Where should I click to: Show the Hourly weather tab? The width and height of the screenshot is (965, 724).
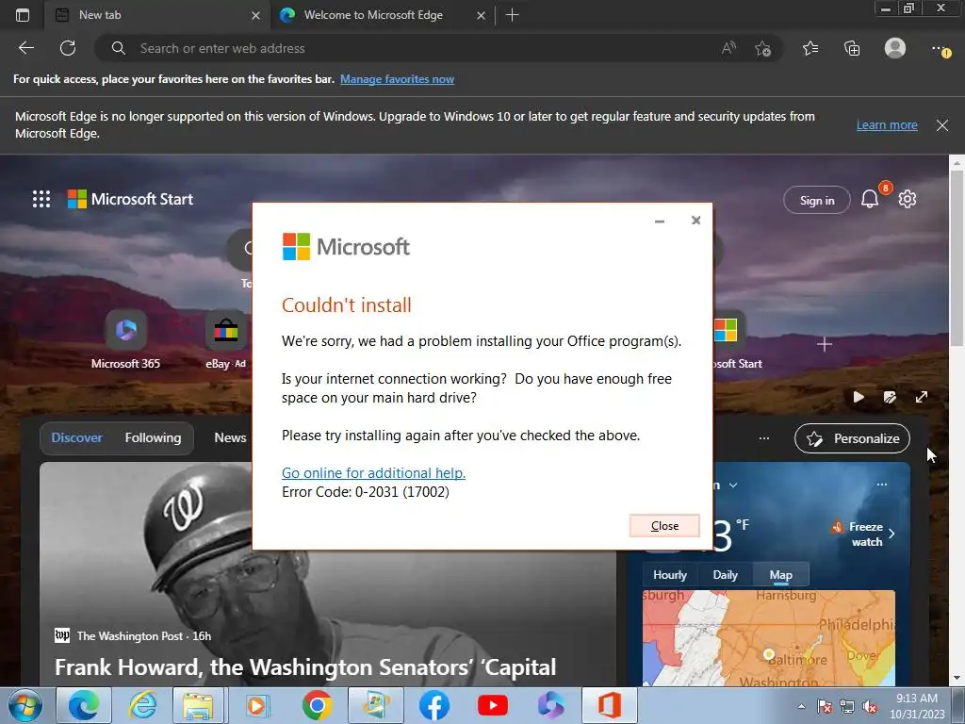click(x=670, y=574)
